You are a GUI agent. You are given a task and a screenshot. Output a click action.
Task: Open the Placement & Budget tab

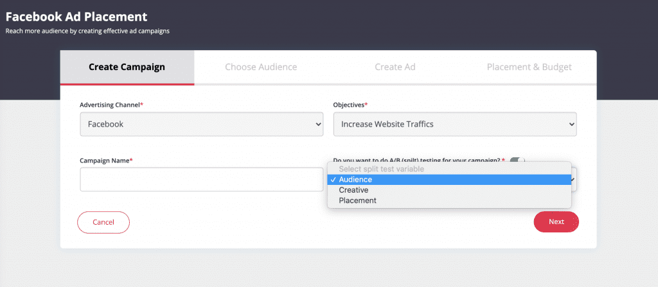pyautogui.click(x=529, y=67)
